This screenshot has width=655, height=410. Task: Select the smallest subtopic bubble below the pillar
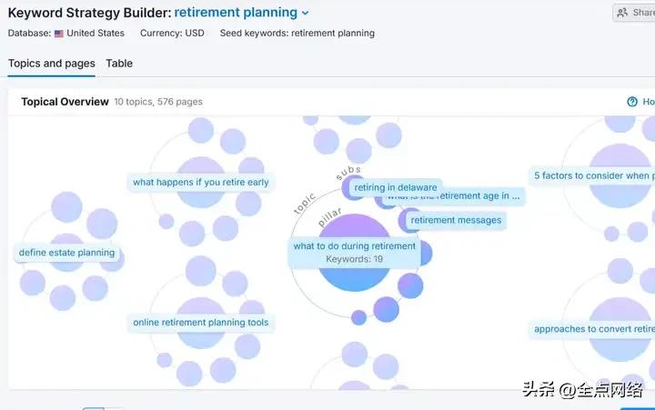tap(358, 318)
